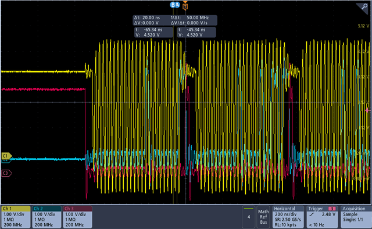Image resolution: width=372 pixels, height=229 pixels.
Task: Add channel 4 with the button
Action: [x=248, y=217]
